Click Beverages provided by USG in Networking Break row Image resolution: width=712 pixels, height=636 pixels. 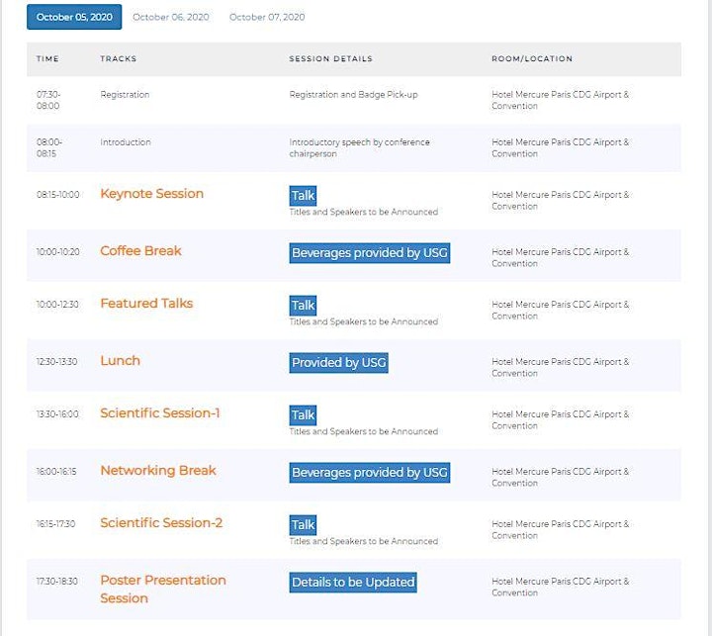370,473
